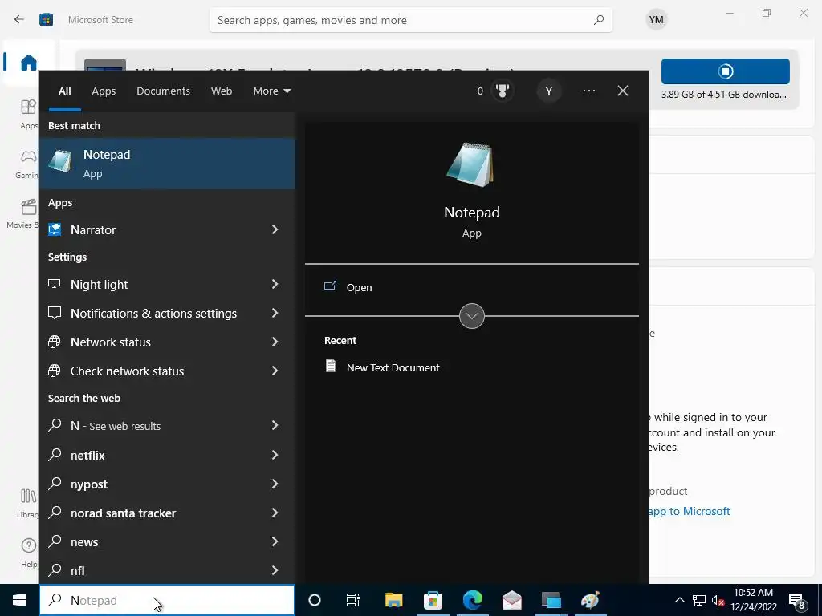Show hidden system tray icons
The image size is (822, 616).
(679, 600)
